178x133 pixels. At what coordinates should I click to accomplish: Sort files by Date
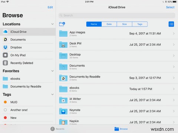coord(109,24)
